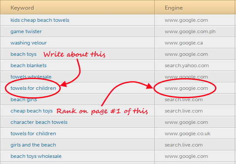Open the 'kids cheap beach towels' keyword link
This screenshot has width=236, height=164.
pyautogui.click(x=40, y=20)
